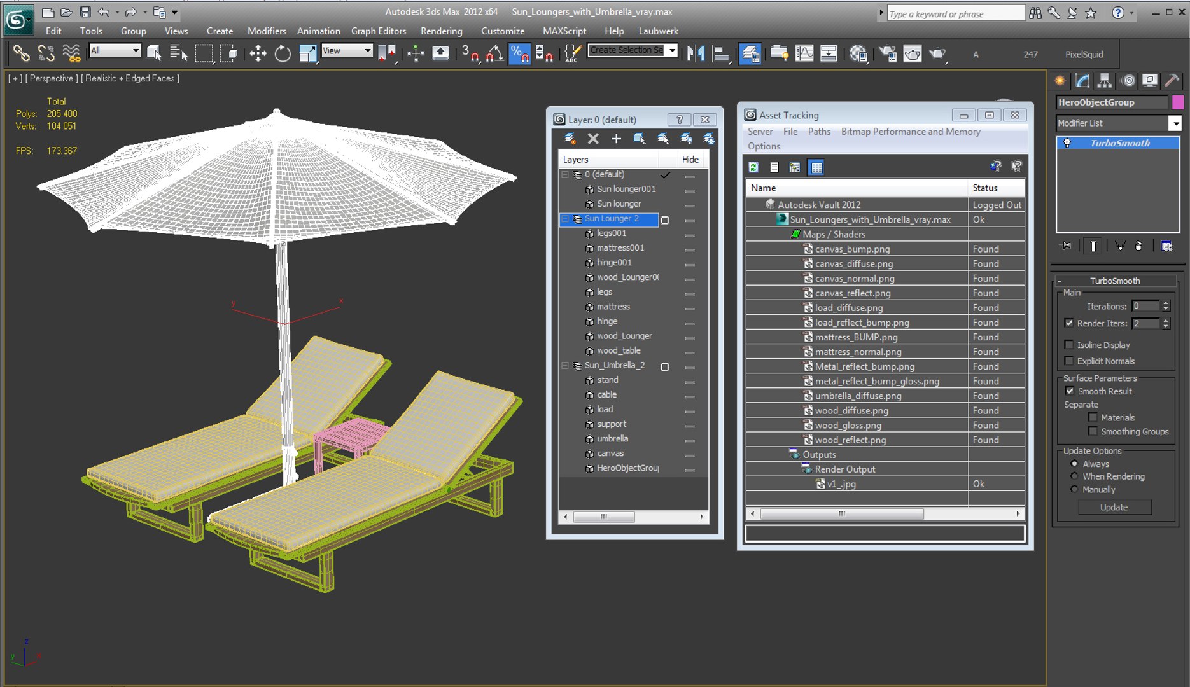Open the selection filter All dropdown

136,50
